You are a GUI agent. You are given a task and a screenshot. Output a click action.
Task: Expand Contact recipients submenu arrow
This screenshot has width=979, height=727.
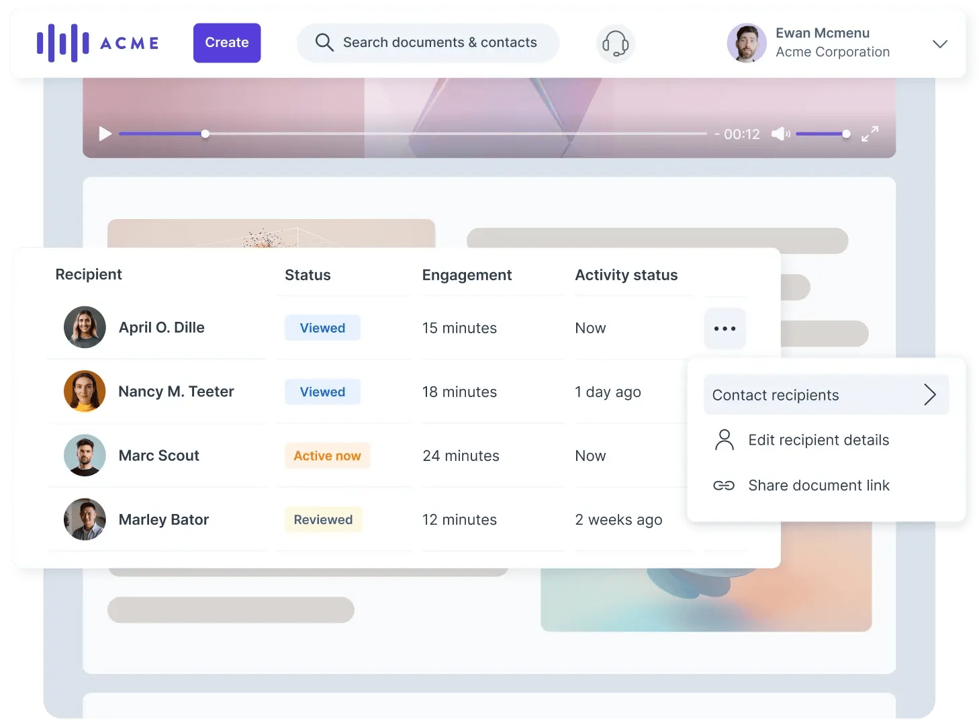[x=929, y=395]
